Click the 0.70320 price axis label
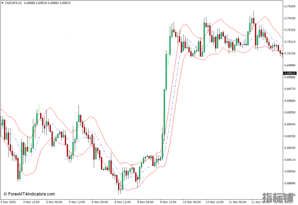This screenshot has height=205, width=298. pos(290,30)
